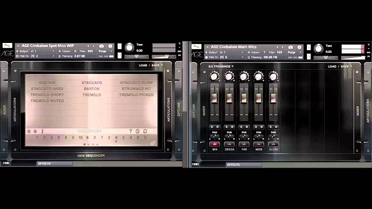
Task: Click Main Mics MIDI channel icon
Action: coord(206,57)
